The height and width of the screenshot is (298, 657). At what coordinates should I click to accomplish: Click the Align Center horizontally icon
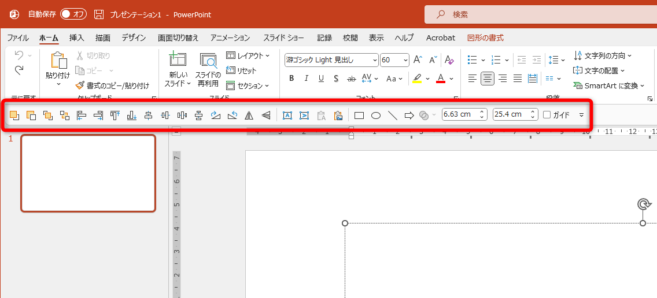[148, 115]
